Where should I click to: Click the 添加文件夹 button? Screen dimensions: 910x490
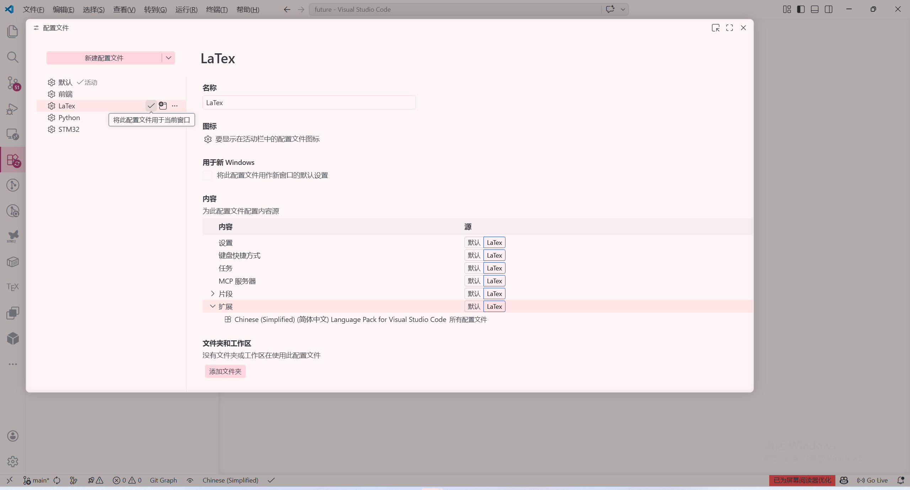point(225,371)
